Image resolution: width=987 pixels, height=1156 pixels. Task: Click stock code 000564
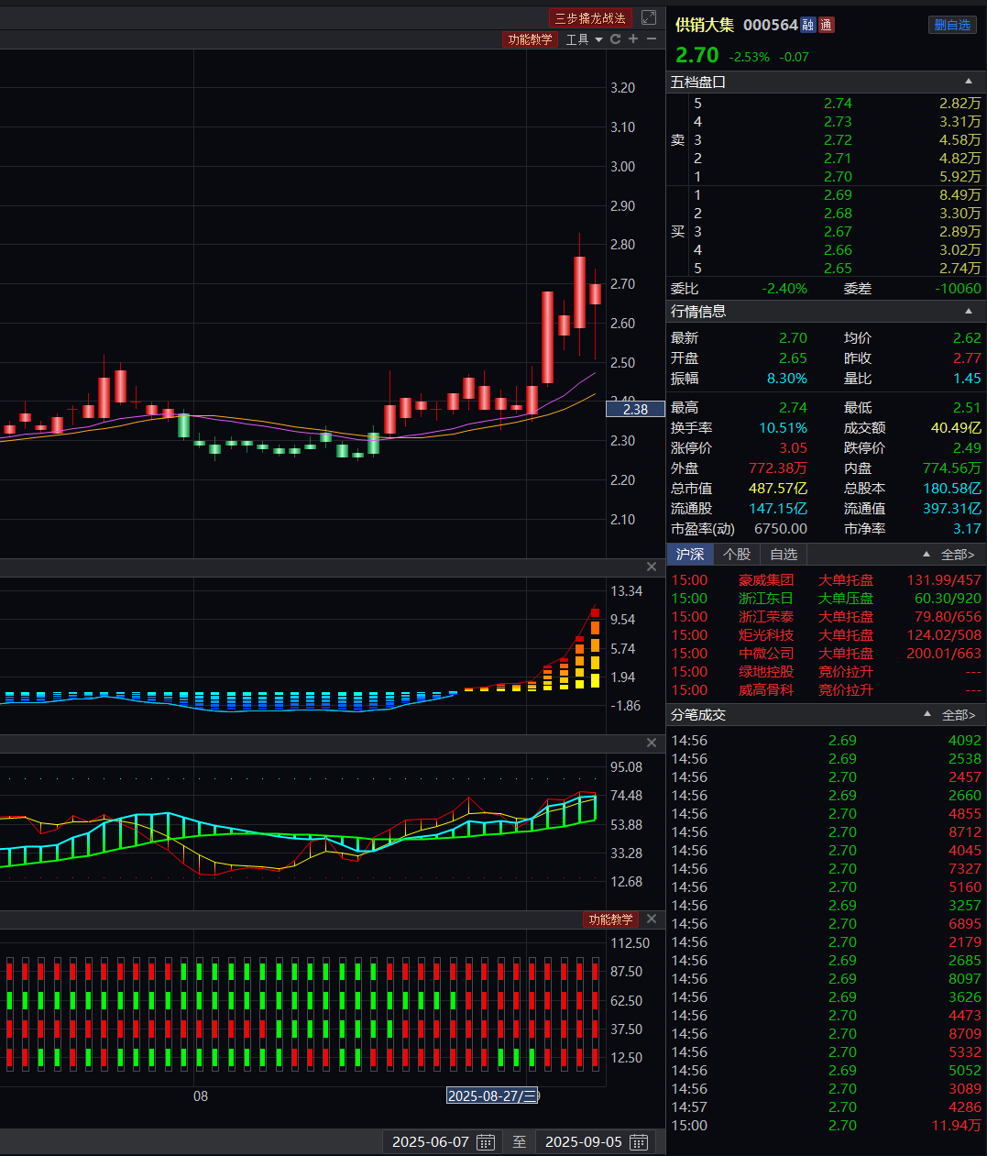[x=770, y=25]
